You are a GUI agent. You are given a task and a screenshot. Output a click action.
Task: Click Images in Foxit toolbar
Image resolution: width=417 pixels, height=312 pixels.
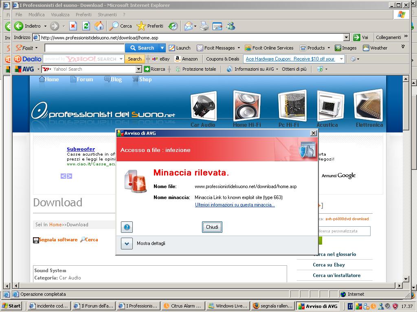pyautogui.click(x=346, y=48)
